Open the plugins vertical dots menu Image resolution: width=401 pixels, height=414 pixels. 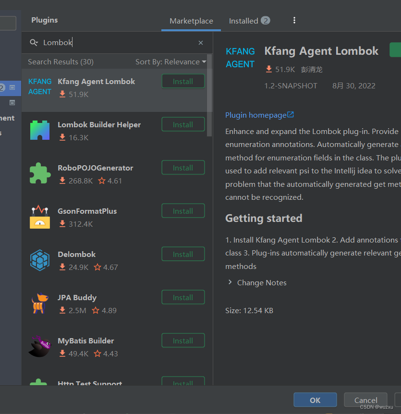(294, 20)
